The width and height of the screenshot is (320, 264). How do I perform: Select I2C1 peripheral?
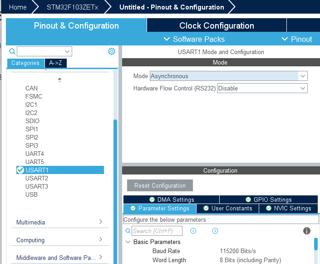coord(31,105)
